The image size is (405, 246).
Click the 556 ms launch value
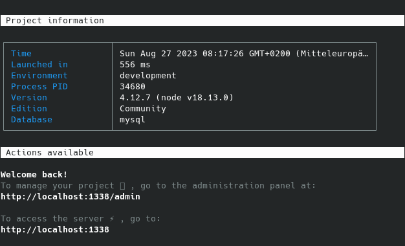pyautogui.click(x=135, y=65)
